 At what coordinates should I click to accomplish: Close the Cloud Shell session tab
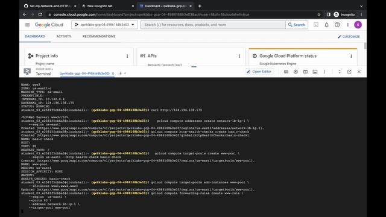click(113, 74)
